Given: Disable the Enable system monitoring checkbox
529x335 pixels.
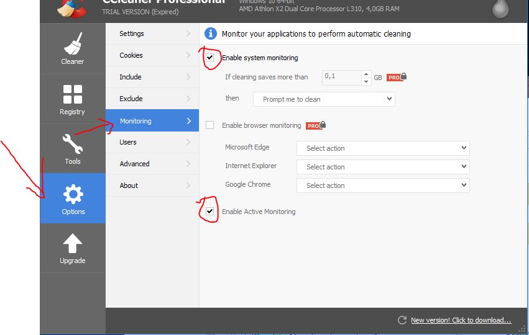Looking at the screenshot, I should [210, 58].
